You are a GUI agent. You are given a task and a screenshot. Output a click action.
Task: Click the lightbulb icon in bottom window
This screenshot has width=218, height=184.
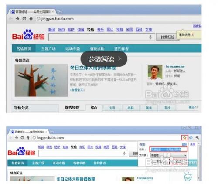(x=188, y=177)
